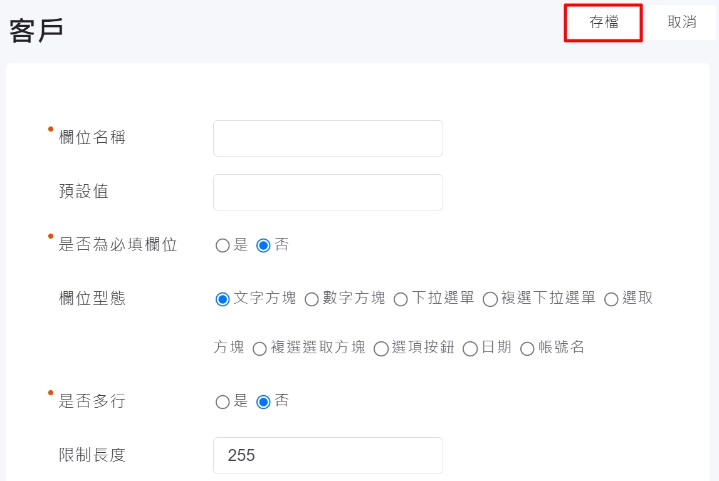Focus the 欄位名稱 text input
The image size is (719, 481).
(328, 138)
